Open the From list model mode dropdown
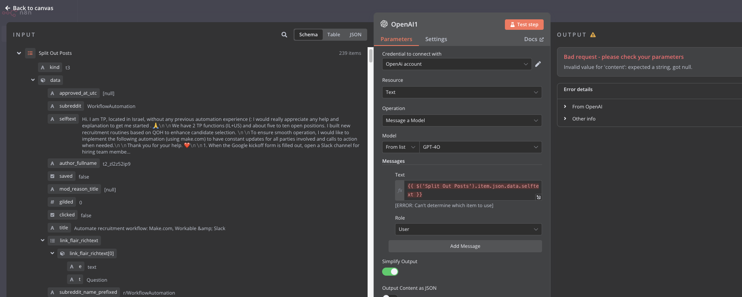The width and height of the screenshot is (742, 297). click(x=401, y=147)
